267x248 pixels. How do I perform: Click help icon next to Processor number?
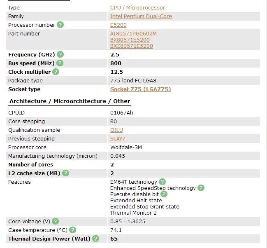tap(60, 25)
